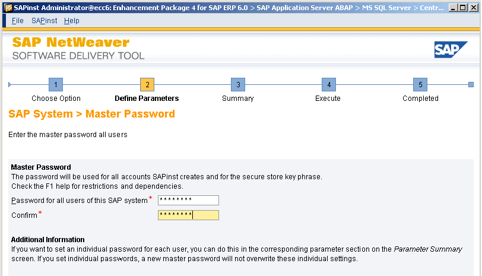Click step 4 Execute box
The height and width of the screenshot is (276, 482).
pos(329,84)
